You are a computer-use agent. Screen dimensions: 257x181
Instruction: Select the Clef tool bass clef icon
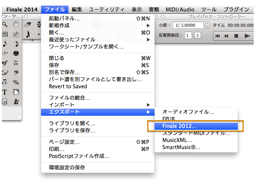pyautogui.click(x=16, y=72)
